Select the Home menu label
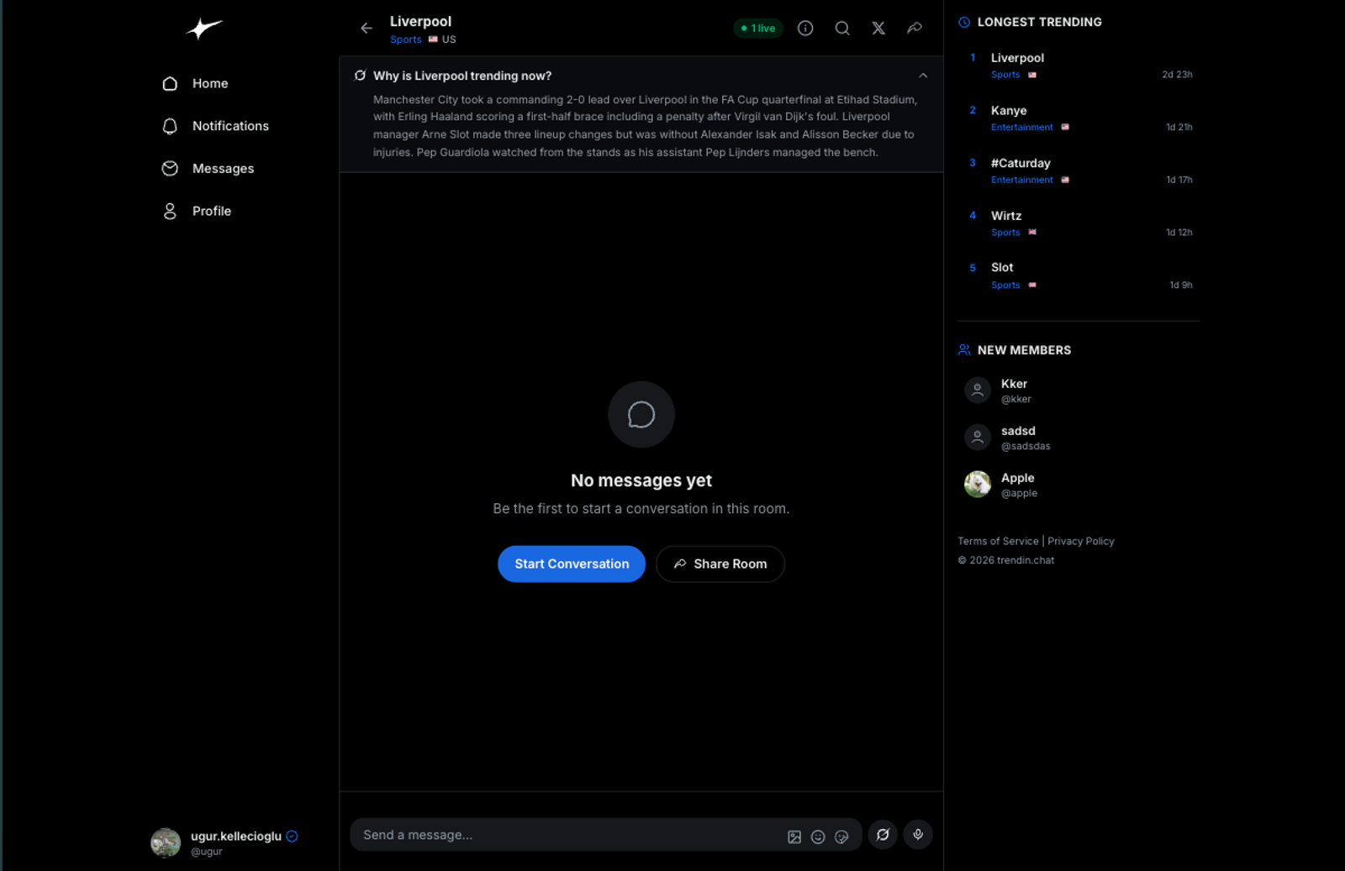Image resolution: width=1345 pixels, height=871 pixels. [210, 84]
